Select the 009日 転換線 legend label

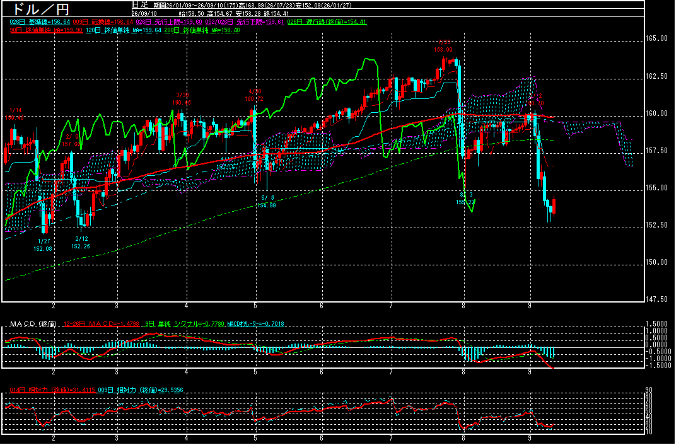[x=103, y=22]
